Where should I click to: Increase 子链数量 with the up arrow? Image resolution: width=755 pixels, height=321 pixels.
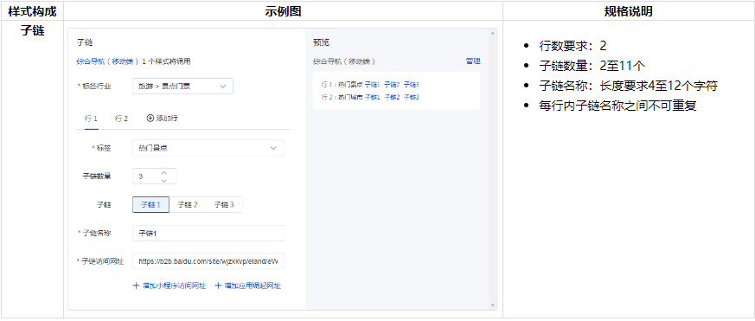click(163, 172)
